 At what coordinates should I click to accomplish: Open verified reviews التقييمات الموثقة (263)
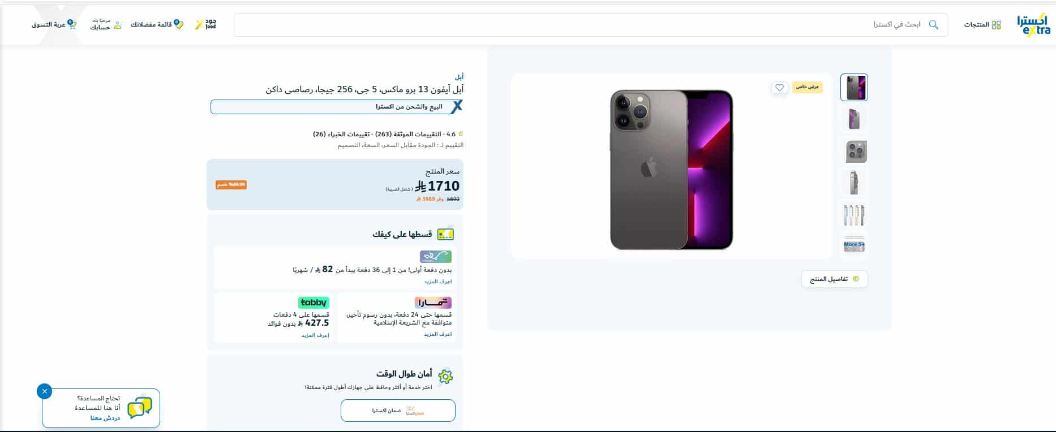(x=408, y=134)
